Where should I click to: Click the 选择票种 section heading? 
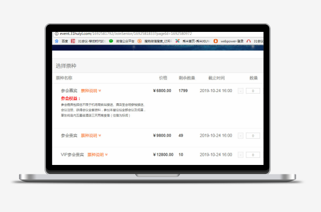(x=66, y=66)
